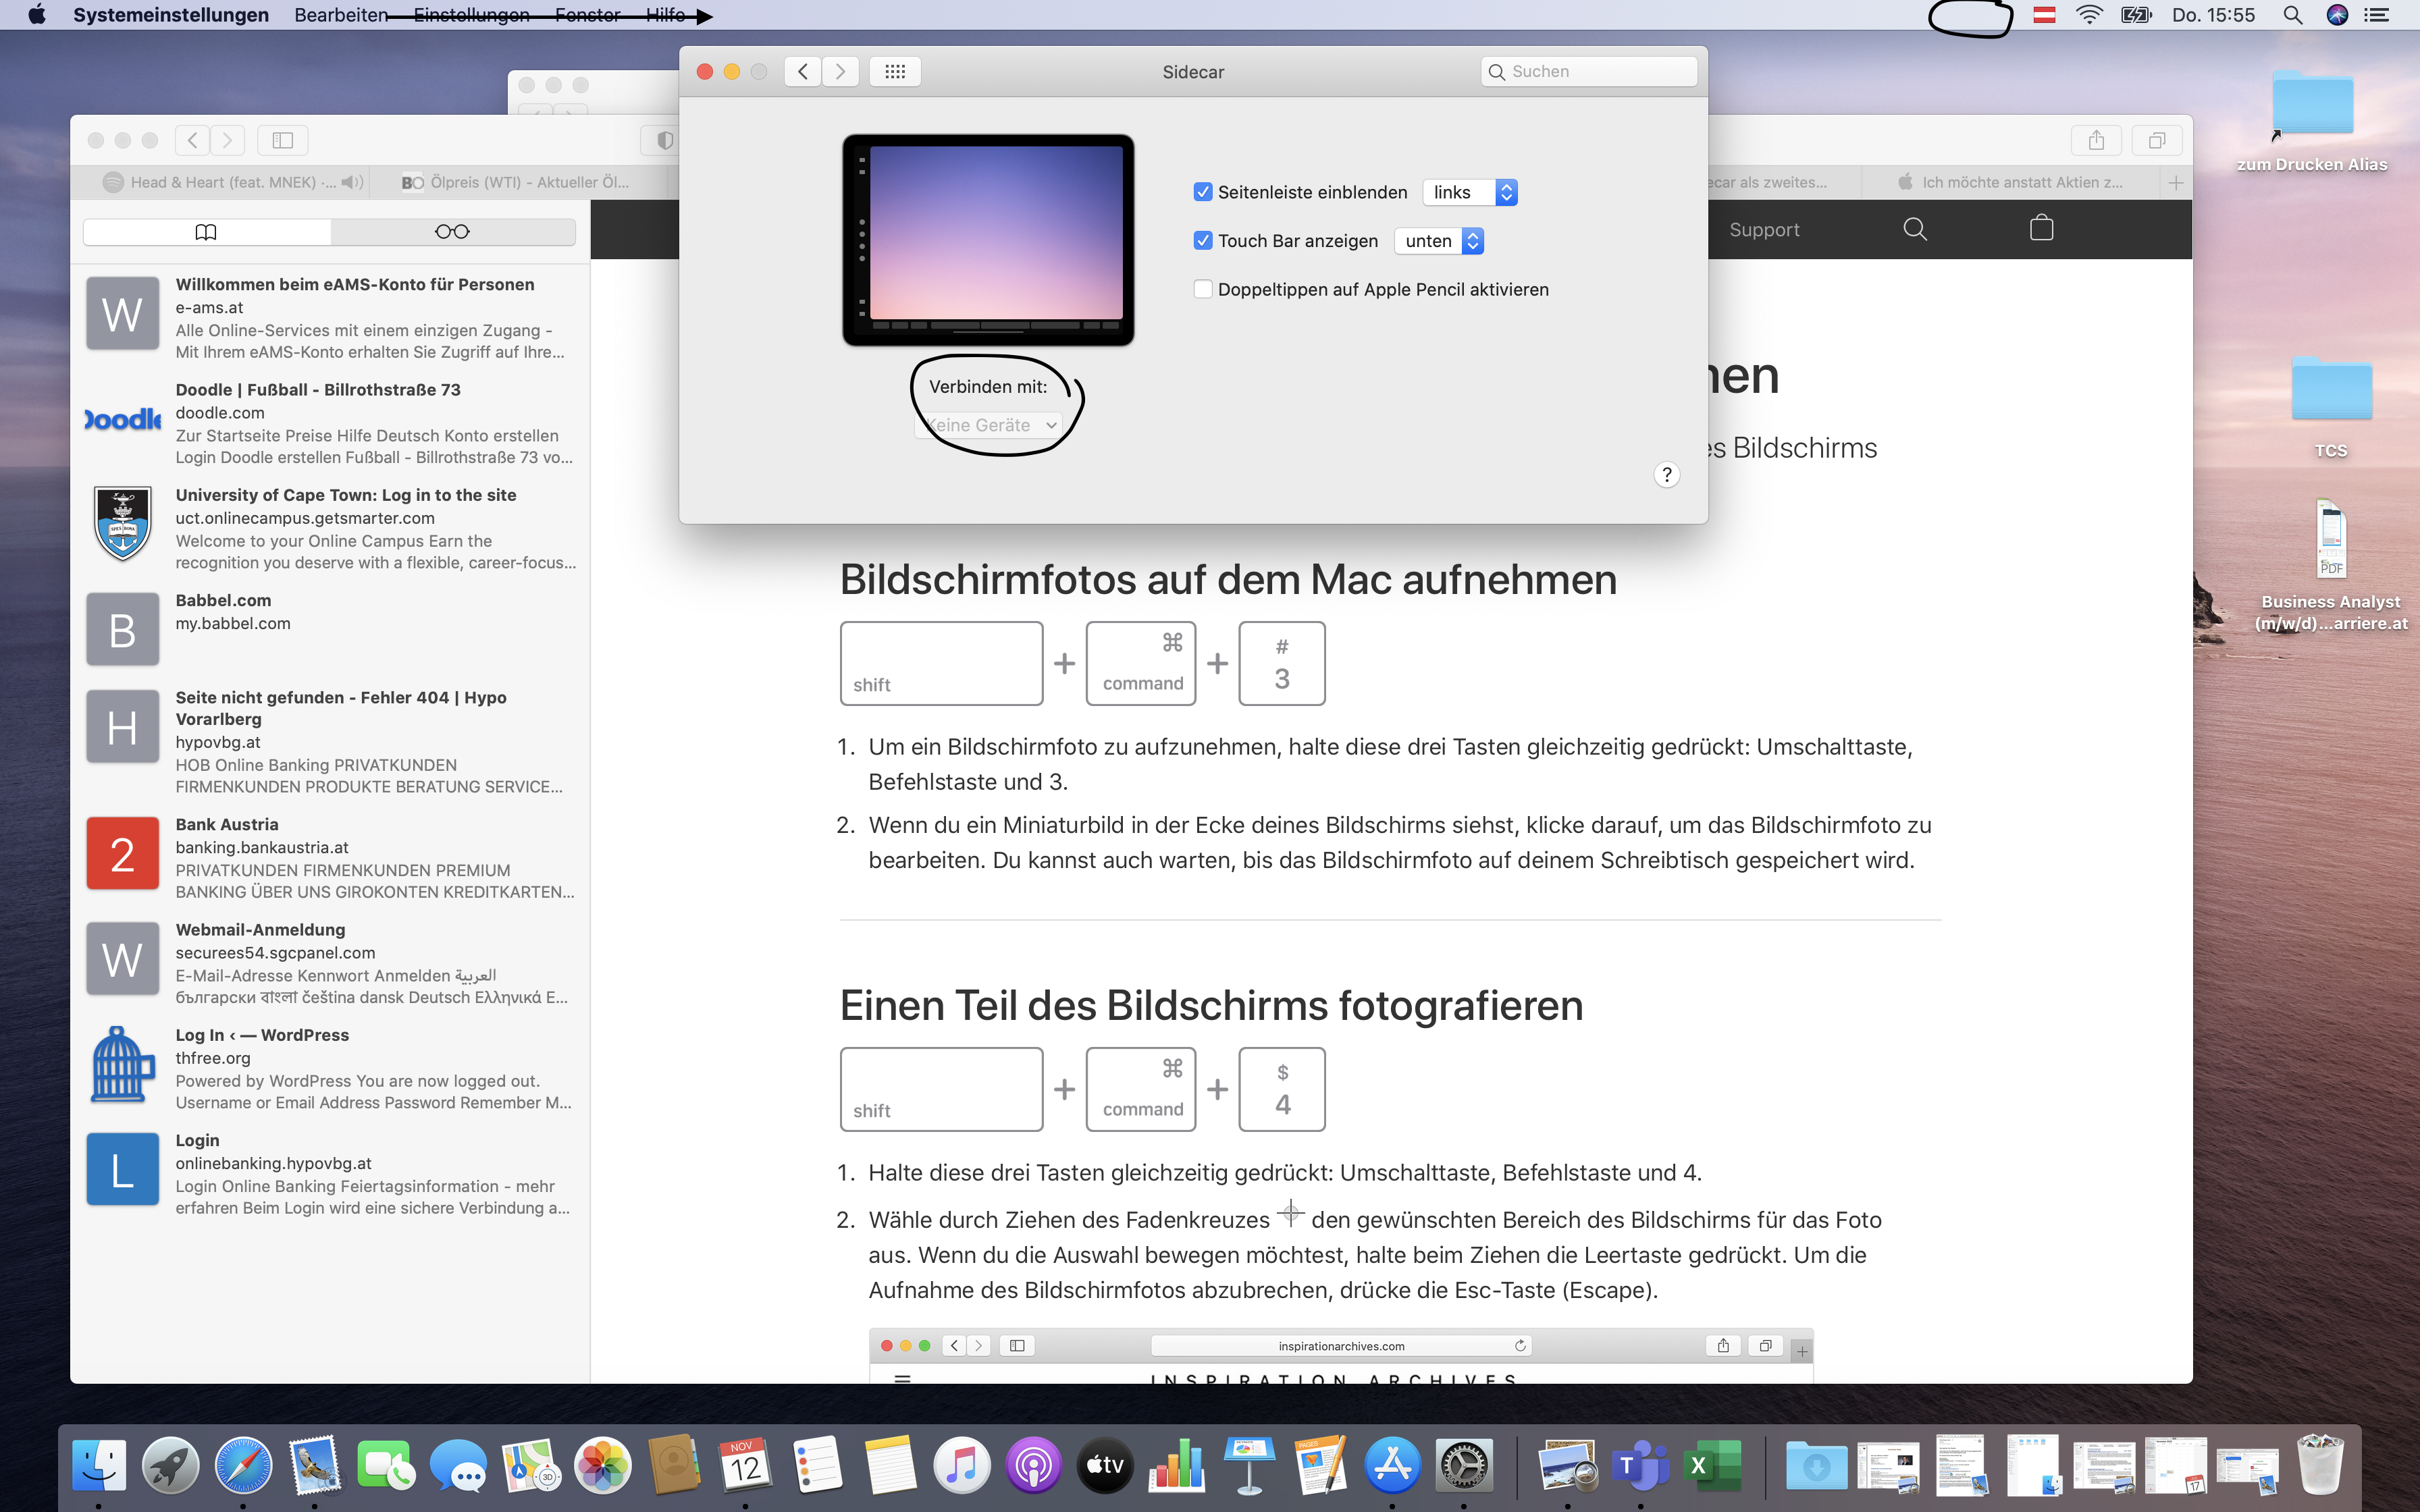Uncheck Seitenleiste einblenden checkbox
The image size is (2420, 1512).
click(x=1203, y=192)
